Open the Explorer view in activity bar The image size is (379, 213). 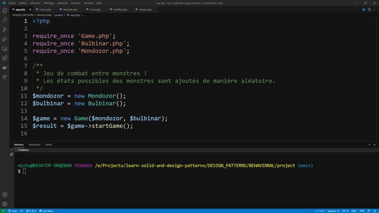click(5, 11)
